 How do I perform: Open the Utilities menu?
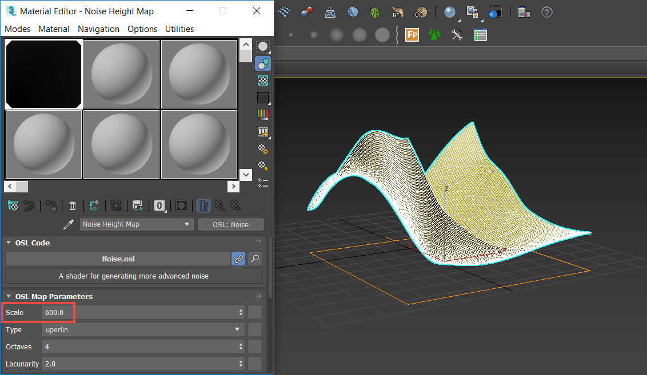point(179,29)
